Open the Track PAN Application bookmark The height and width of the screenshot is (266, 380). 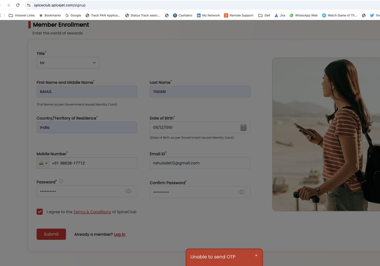[x=103, y=15]
